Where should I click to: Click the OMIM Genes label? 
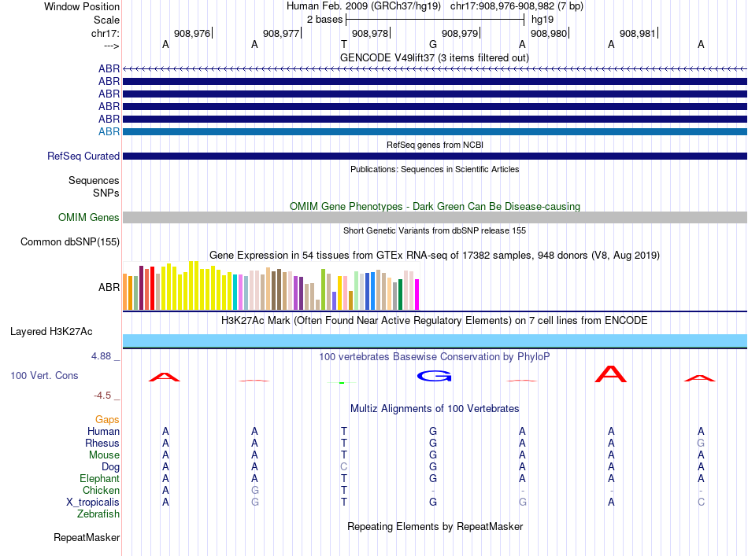[x=89, y=218]
